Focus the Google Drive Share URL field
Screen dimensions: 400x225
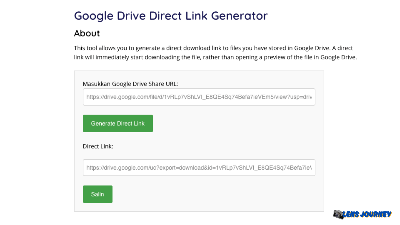coord(199,97)
